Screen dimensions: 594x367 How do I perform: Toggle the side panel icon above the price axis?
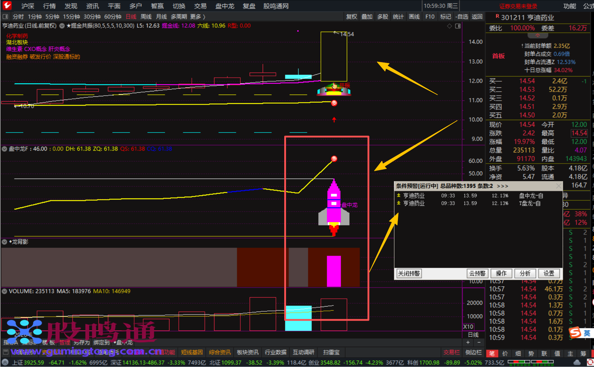pos(458,26)
